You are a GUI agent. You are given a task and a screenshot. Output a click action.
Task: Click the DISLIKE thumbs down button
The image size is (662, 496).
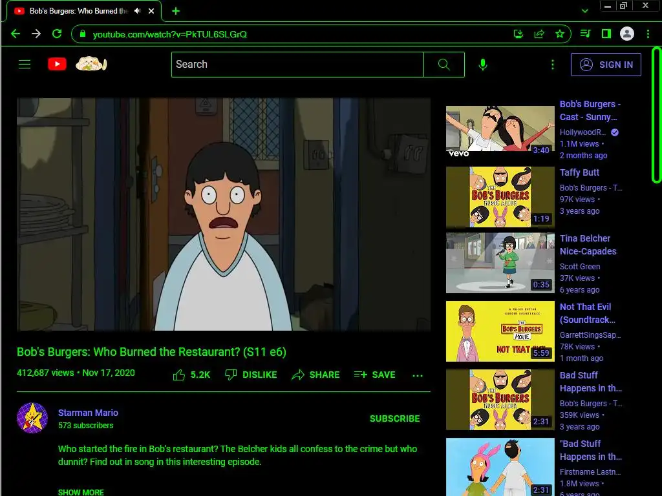point(251,375)
